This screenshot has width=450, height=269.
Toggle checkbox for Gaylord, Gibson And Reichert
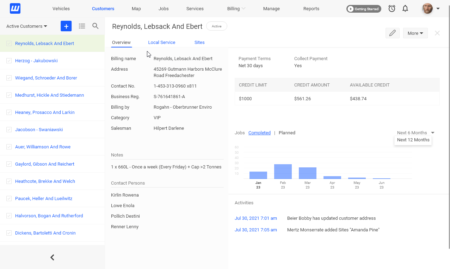point(9,164)
